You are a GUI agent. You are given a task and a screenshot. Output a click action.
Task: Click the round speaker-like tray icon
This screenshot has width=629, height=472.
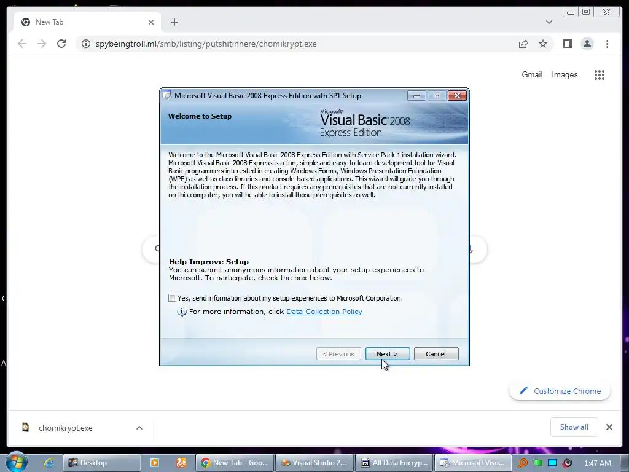[567, 463]
